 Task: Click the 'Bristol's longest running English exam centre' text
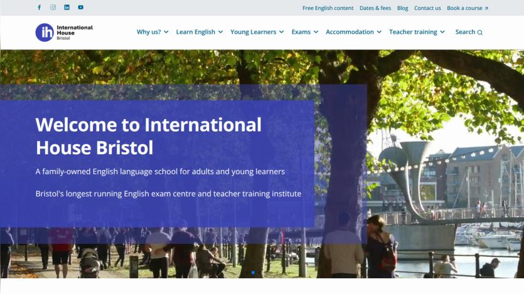coord(168,194)
